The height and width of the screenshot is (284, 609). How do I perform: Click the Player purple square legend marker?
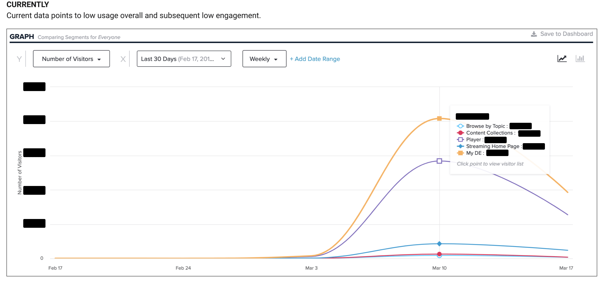461,140
